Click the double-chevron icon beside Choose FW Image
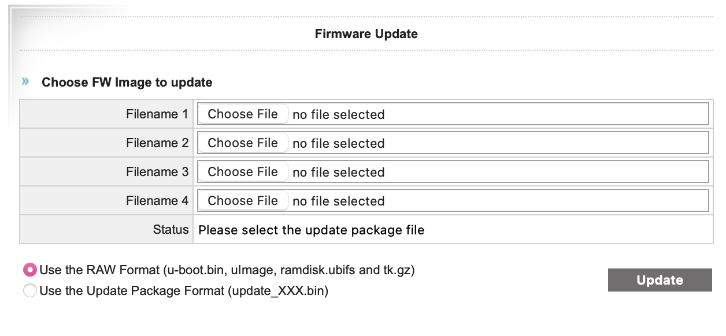Viewport: 726px width, 336px height. [25, 82]
